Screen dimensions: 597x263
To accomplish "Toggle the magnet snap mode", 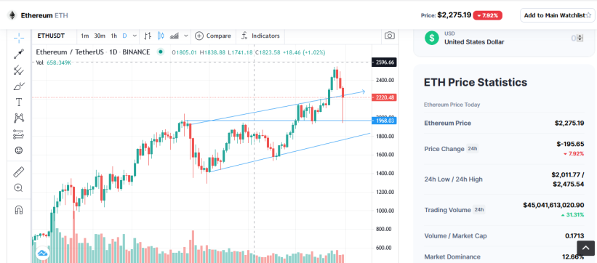I will [19, 210].
